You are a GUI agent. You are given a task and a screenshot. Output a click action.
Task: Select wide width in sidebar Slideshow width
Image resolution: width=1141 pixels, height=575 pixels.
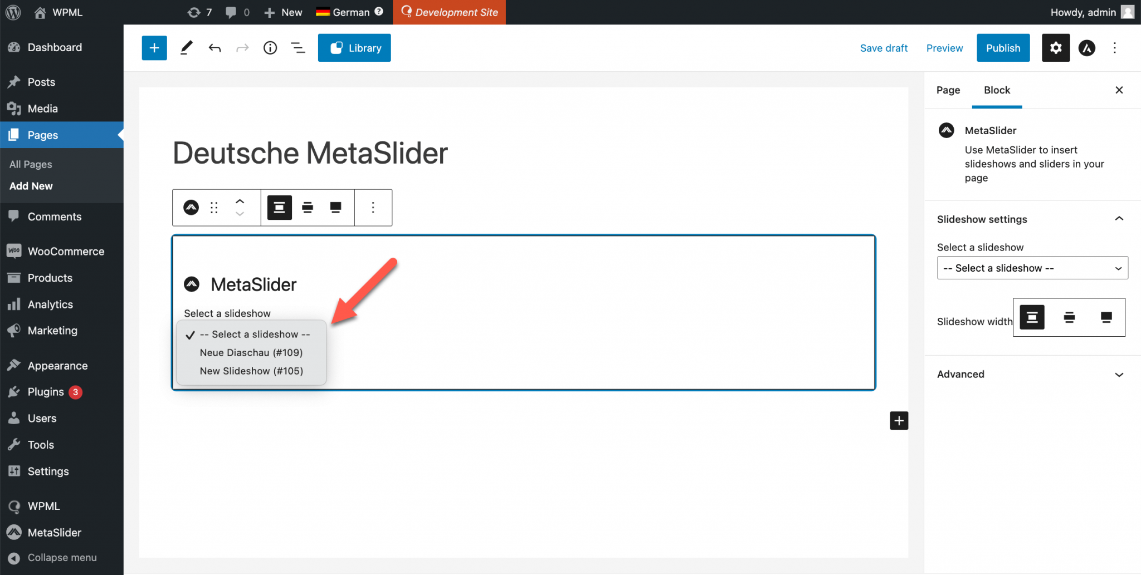(x=1069, y=317)
